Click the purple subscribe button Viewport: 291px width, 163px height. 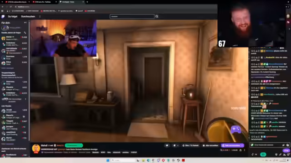[232, 145]
